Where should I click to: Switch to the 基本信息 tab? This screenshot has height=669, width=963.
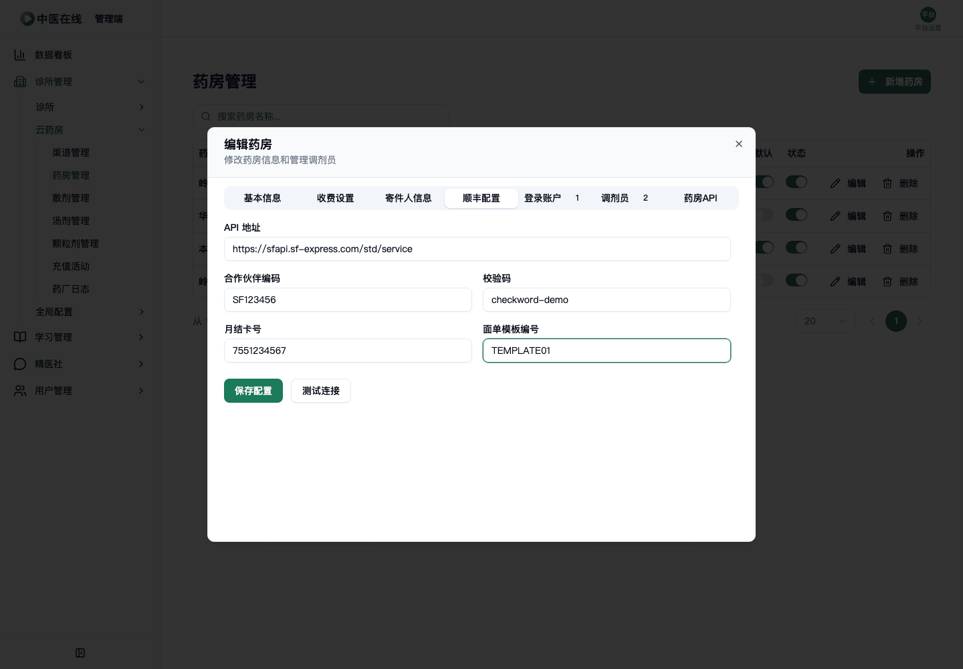(262, 198)
